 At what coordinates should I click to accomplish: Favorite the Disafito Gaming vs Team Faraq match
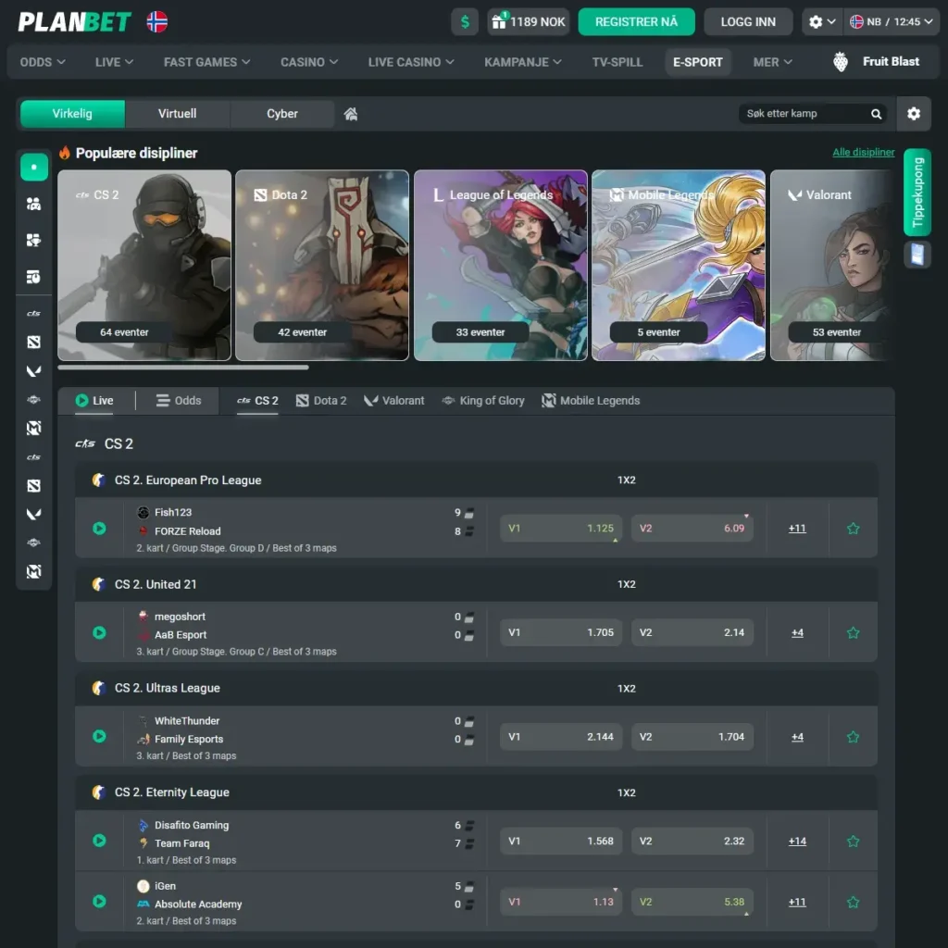pos(853,841)
